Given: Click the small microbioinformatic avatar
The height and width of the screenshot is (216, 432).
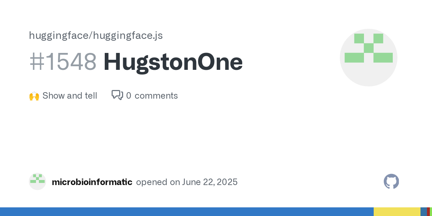Looking at the screenshot, I should (37, 181).
